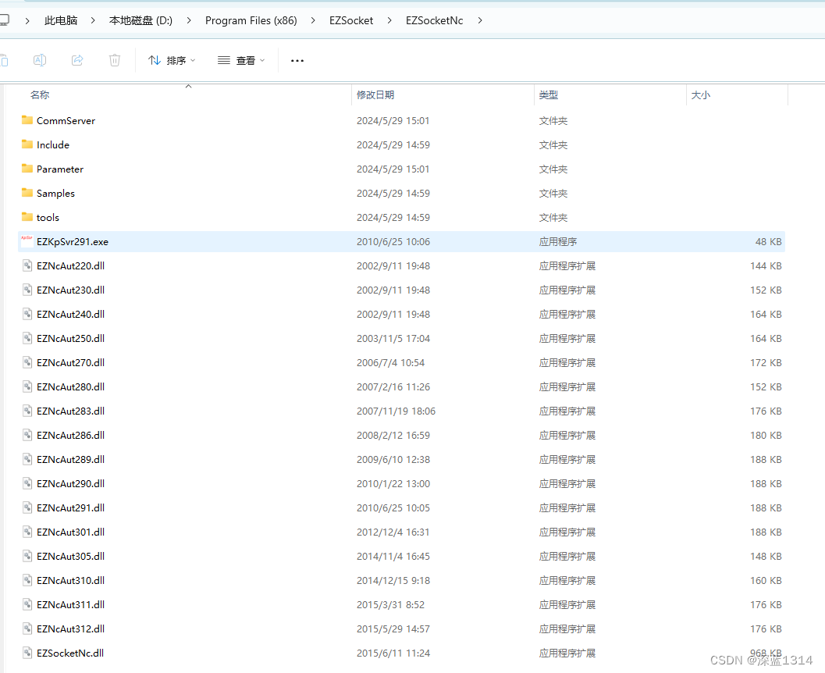Select the EZNcAut312.dll file name
Screen dimensions: 825x673
(70, 628)
